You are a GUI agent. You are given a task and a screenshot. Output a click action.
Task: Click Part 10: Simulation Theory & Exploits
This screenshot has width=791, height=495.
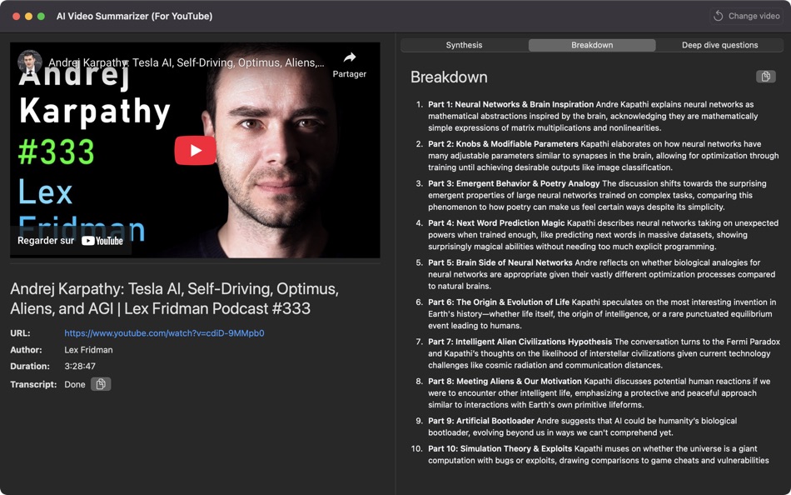[500, 448]
